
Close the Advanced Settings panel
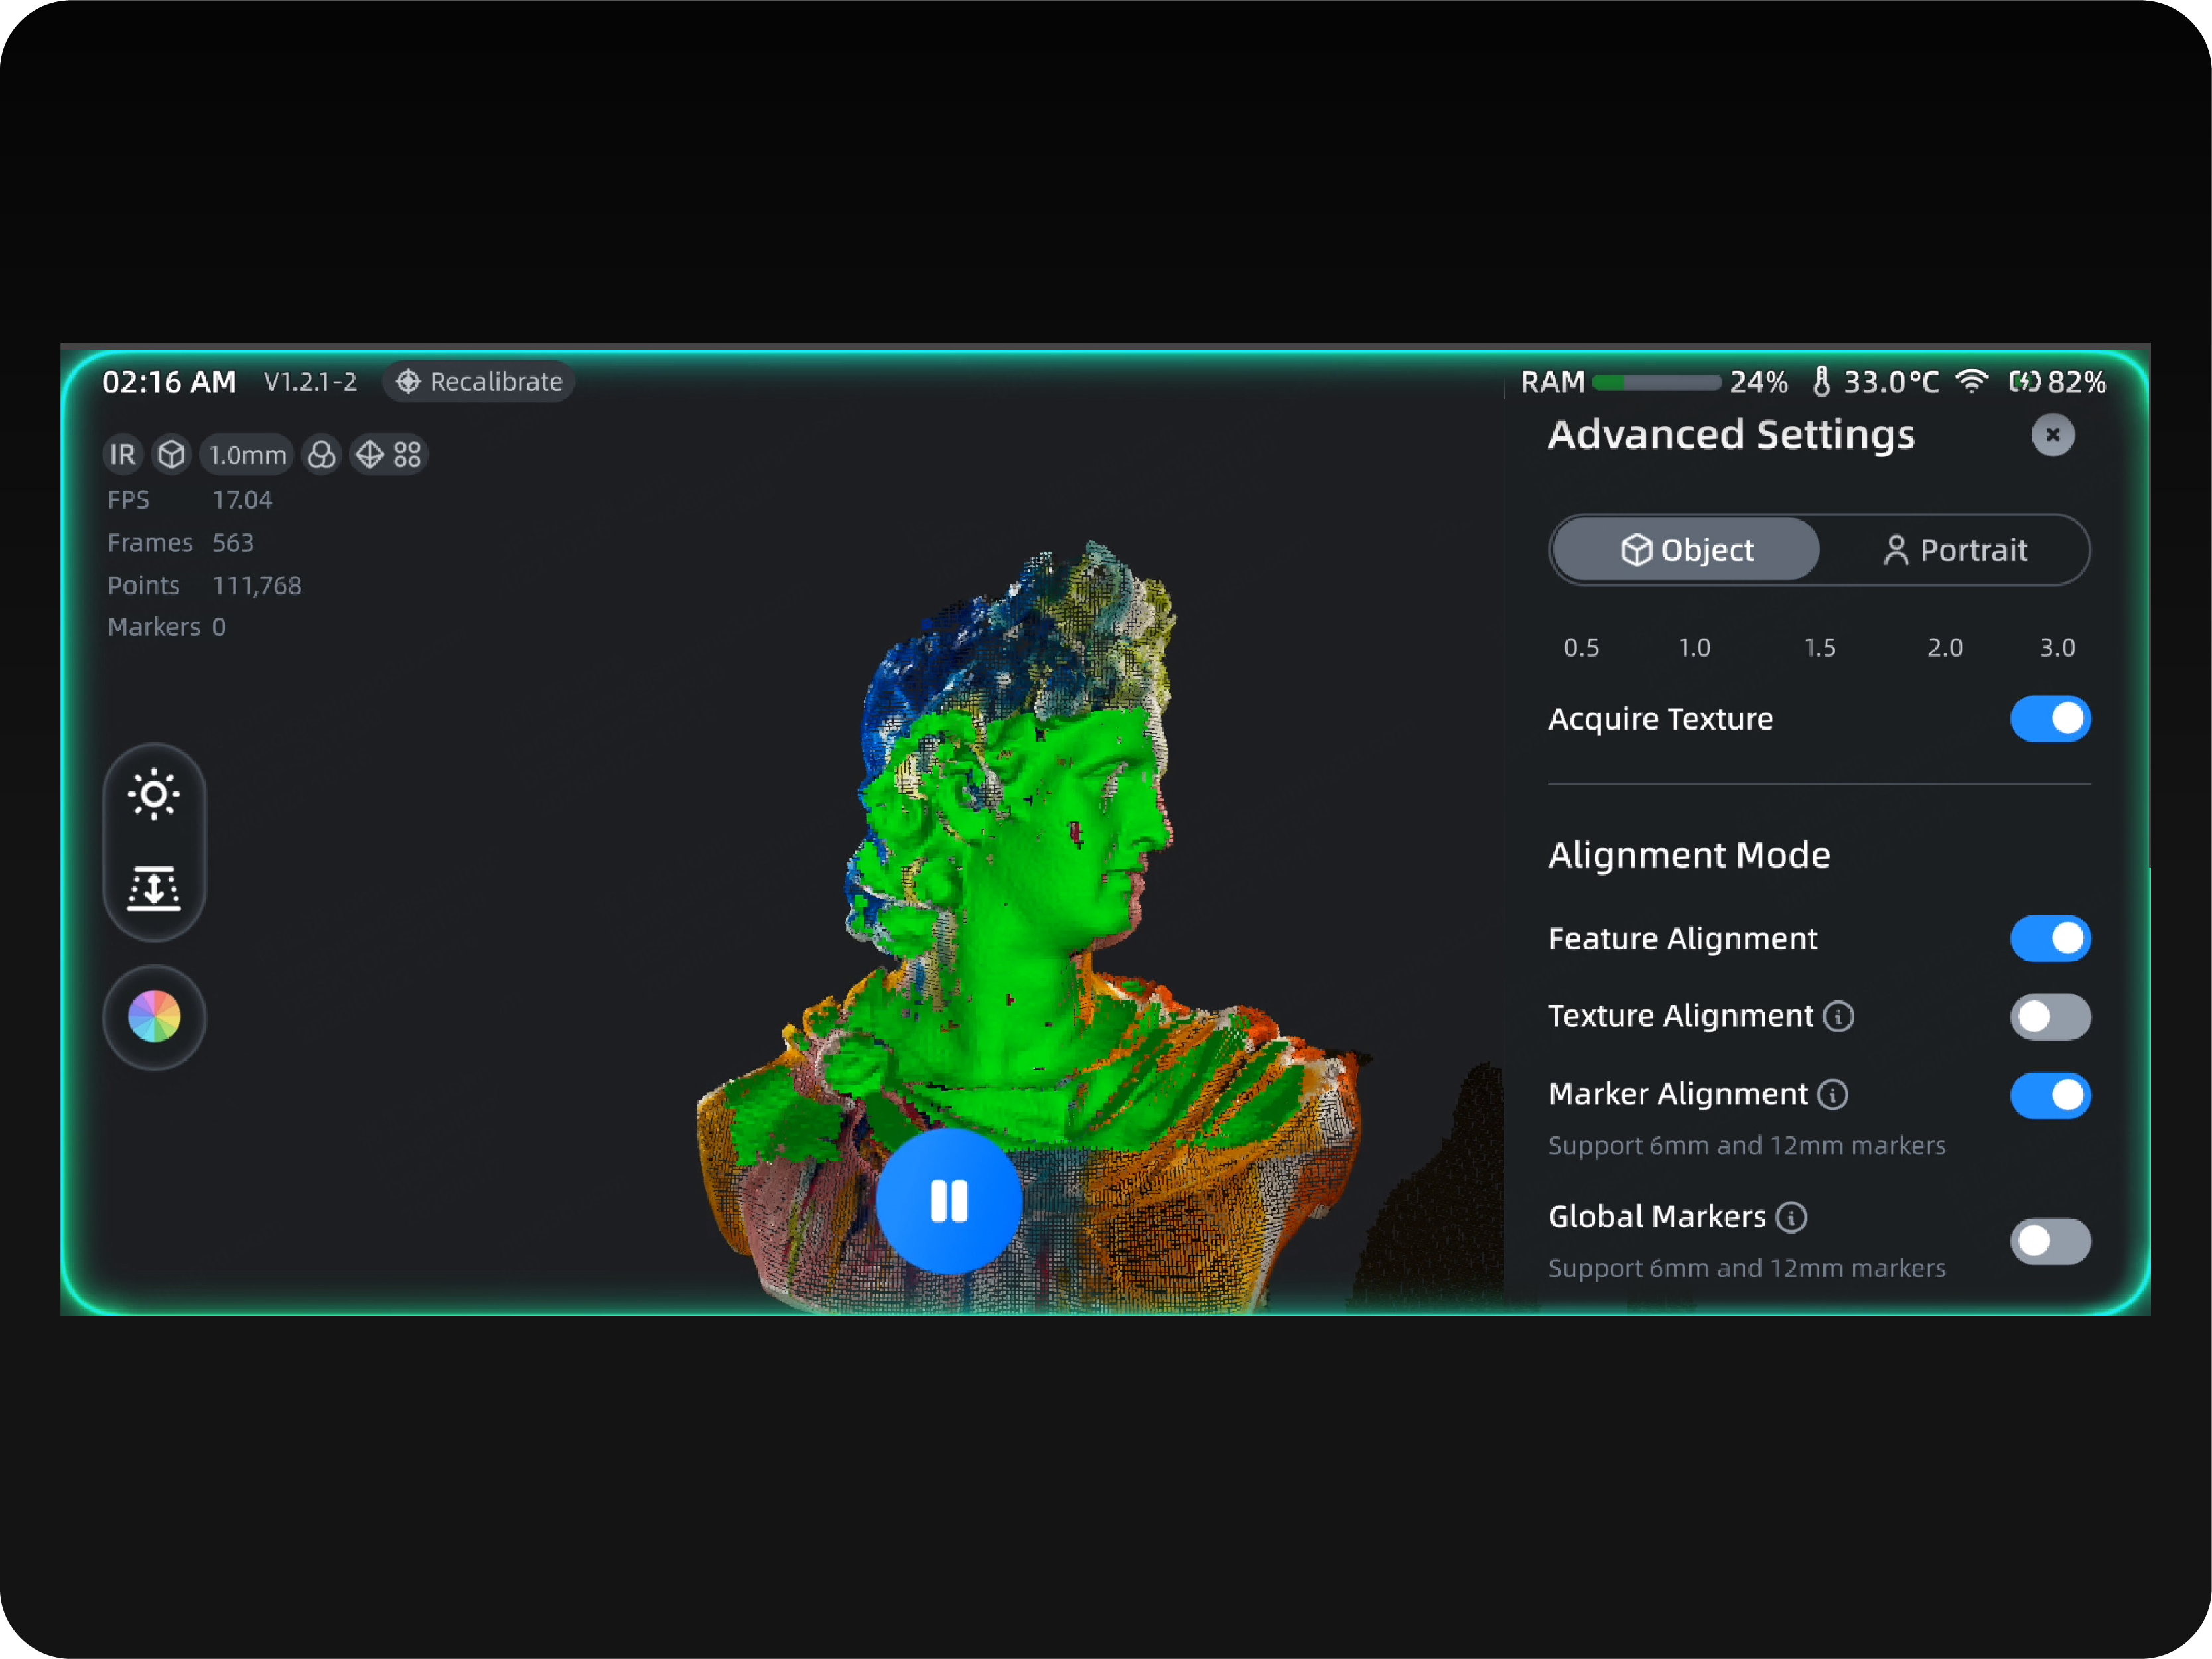[x=2052, y=435]
